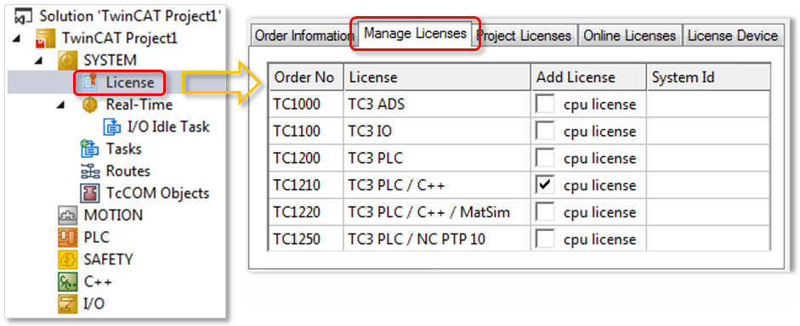Click the Tasks node icon

pos(90,149)
